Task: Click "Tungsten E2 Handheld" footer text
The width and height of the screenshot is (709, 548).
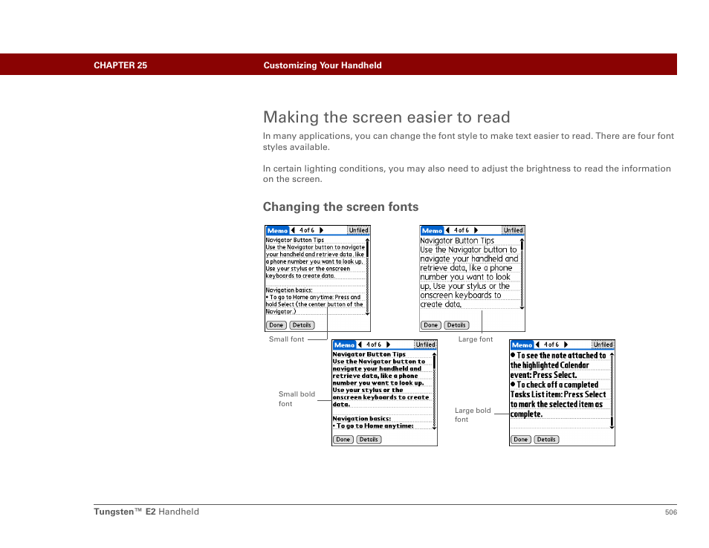Action: click(x=146, y=512)
